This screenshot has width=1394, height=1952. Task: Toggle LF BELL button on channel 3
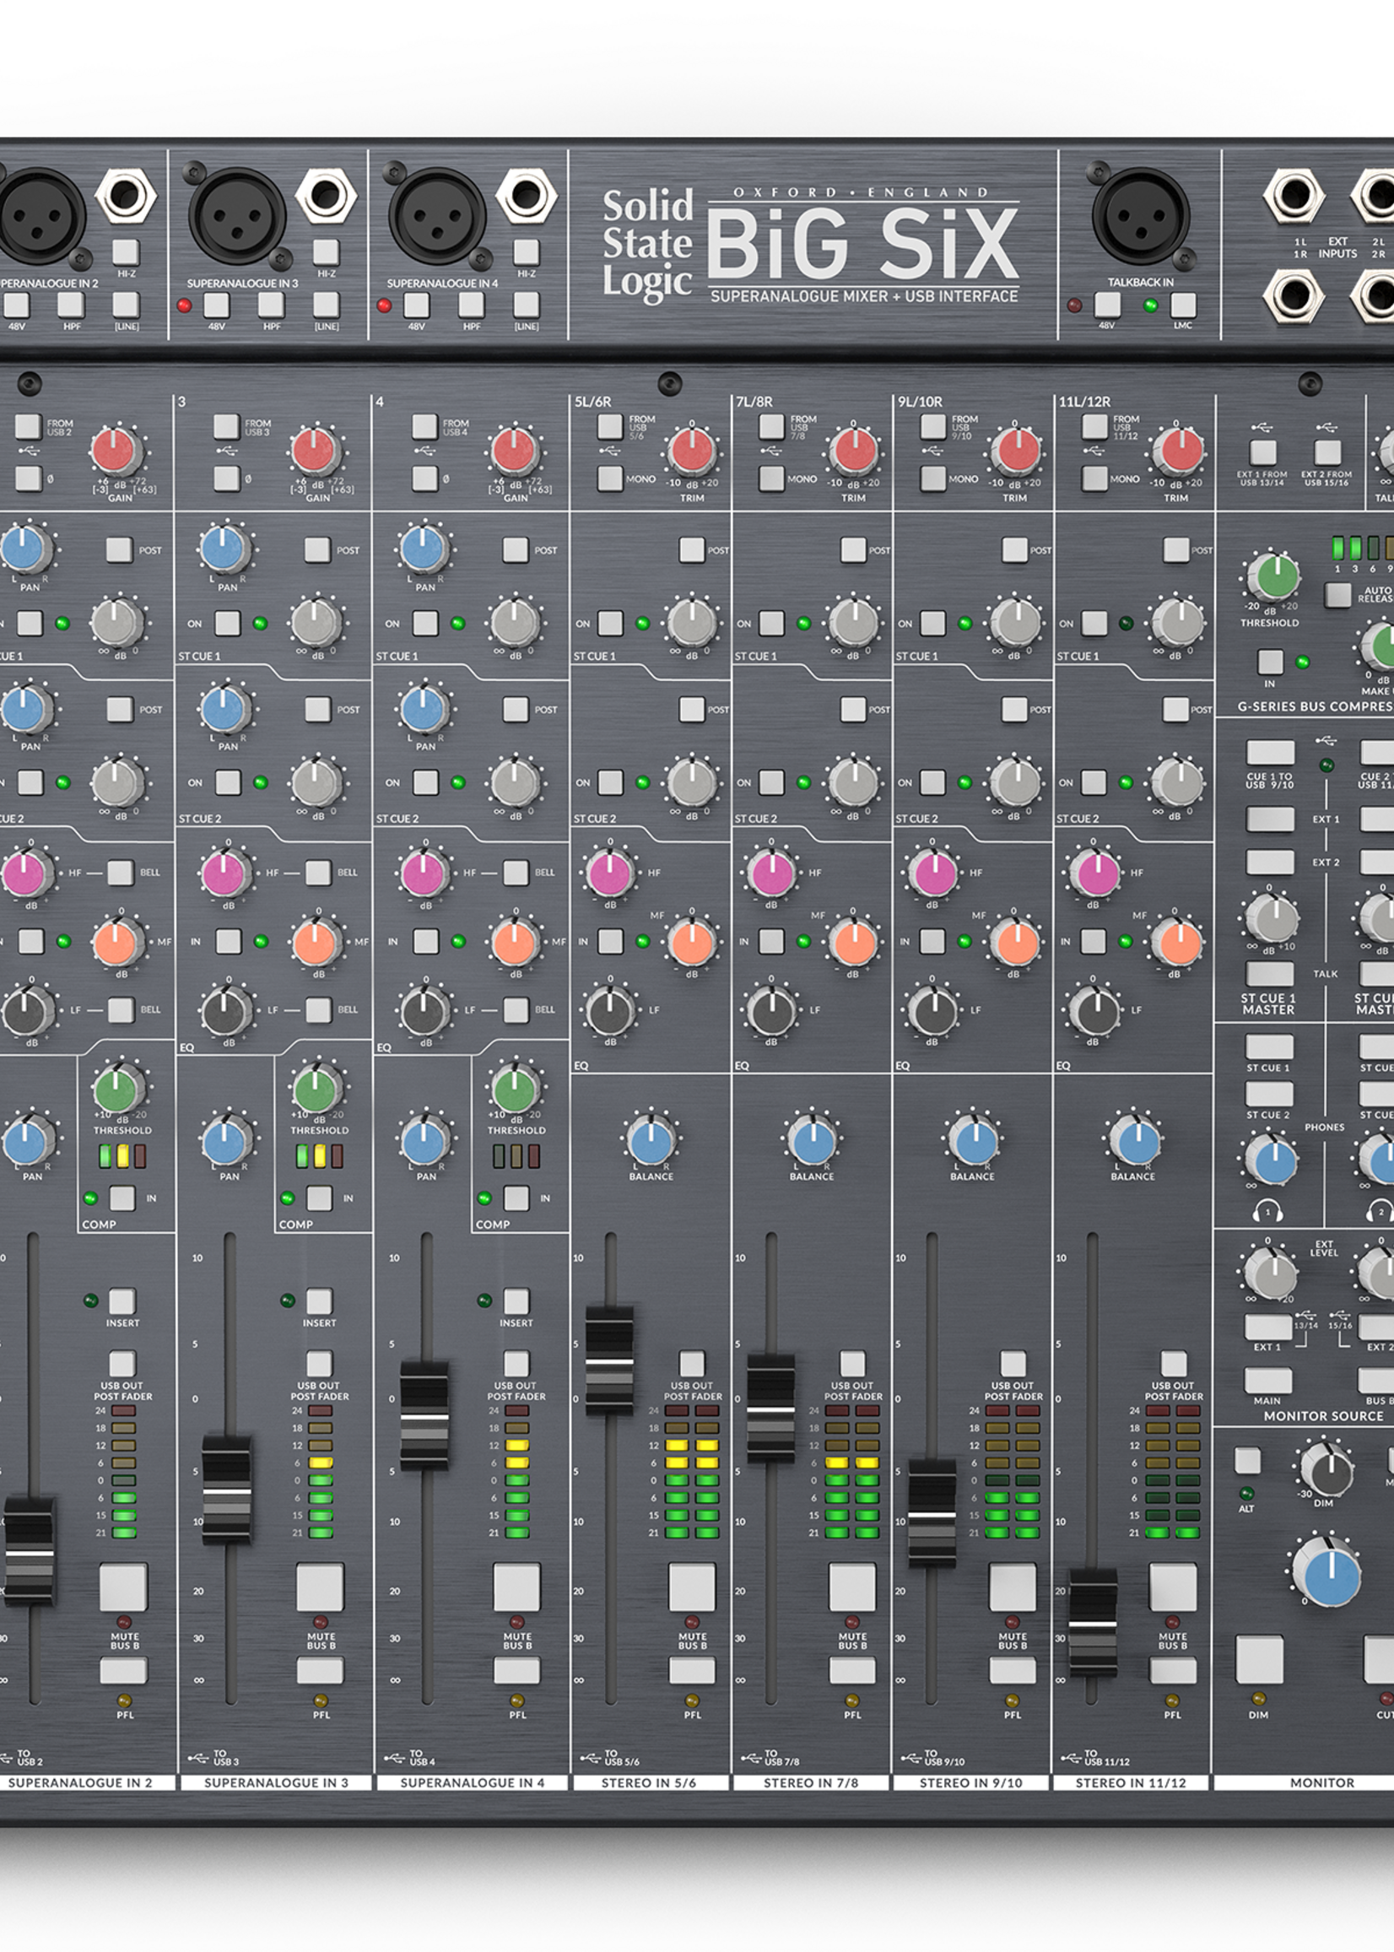(x=318, y=1010)
